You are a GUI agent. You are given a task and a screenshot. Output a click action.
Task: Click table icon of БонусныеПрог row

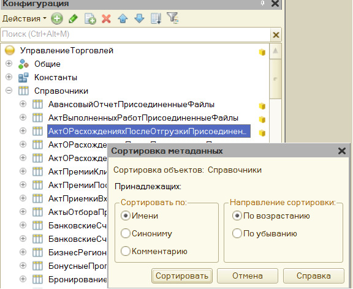click(x=37, y=266)
